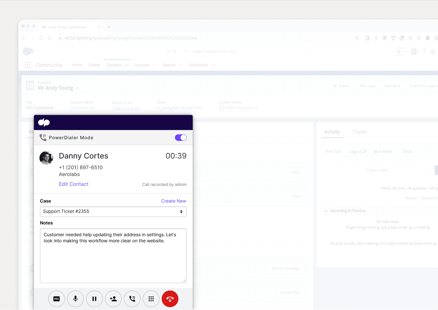Mute the microphone

click(x=75, y=299)
